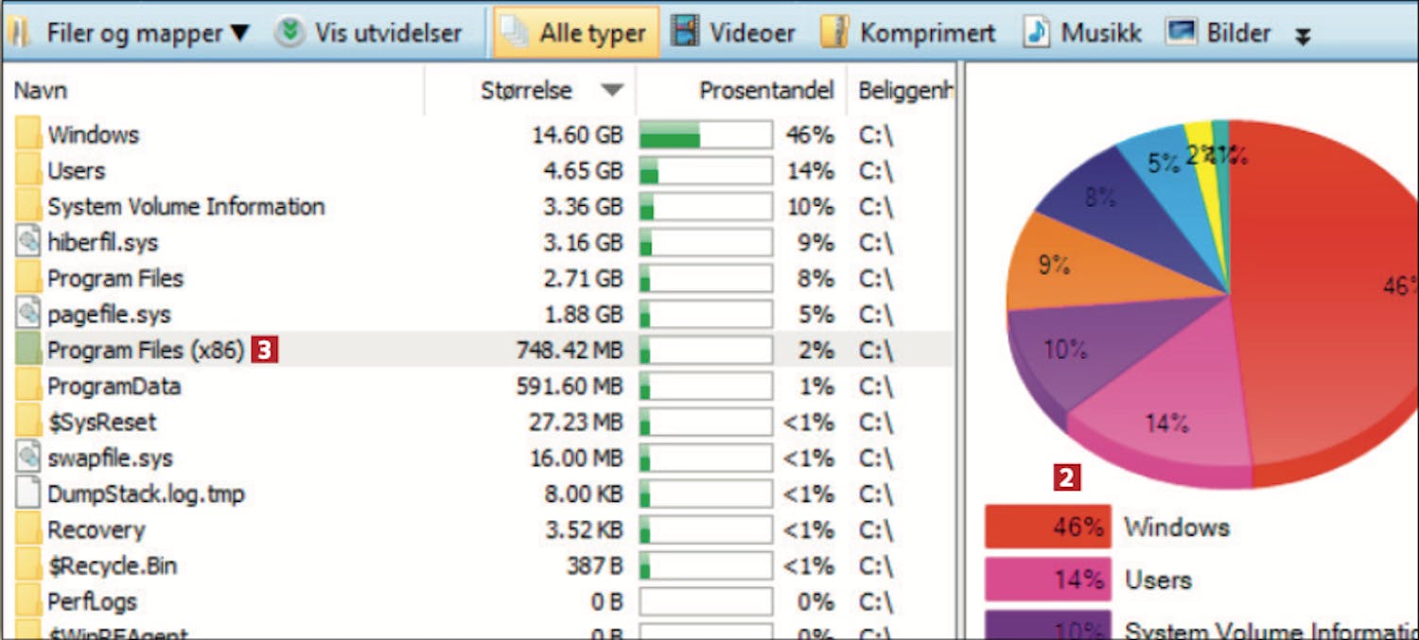This screenshot has width=1419, height=640.
Task: Click the Musikk note icon
Action: tap(1037, 32)
